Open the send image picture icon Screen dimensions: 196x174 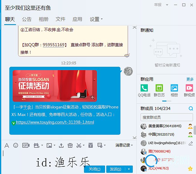pos(49,146)
